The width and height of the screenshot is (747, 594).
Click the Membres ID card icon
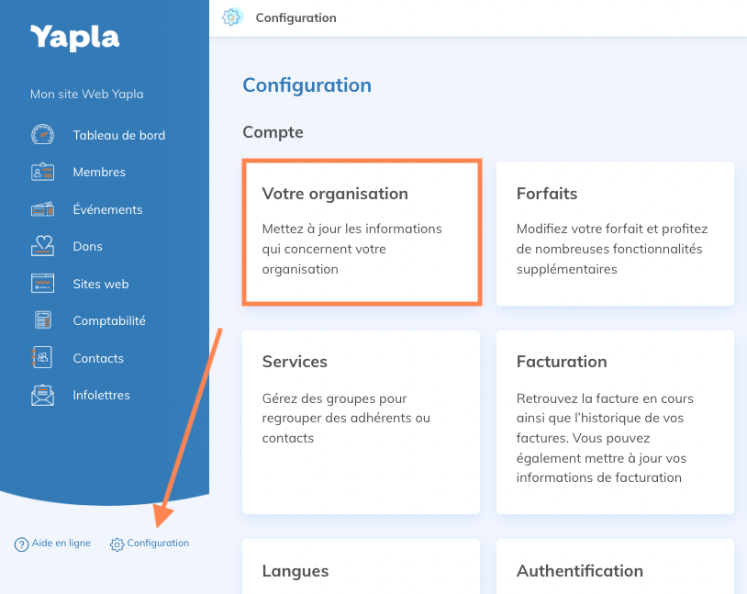click(42, 172)
